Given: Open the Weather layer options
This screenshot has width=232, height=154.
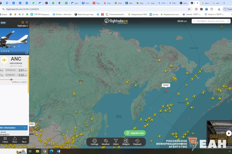Looking at the screenshot, I should [106, 142].
